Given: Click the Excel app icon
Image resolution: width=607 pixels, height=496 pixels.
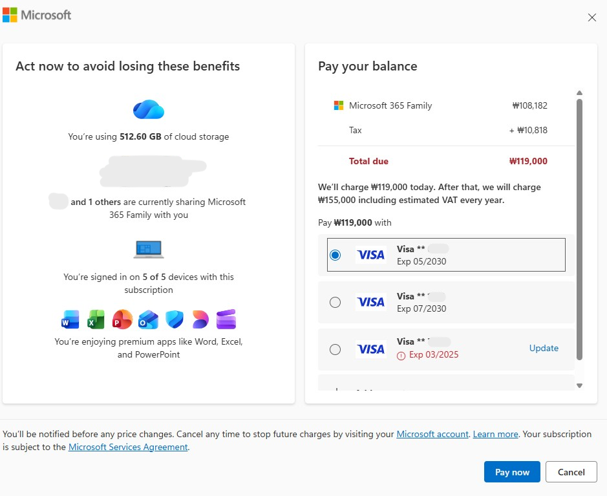Looking at the screenshot, I should click(96, 319).
